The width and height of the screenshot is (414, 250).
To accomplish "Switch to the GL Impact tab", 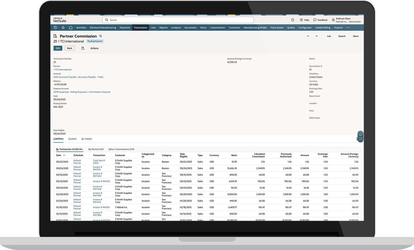I will pyautogui.click(x=87, y=139).
